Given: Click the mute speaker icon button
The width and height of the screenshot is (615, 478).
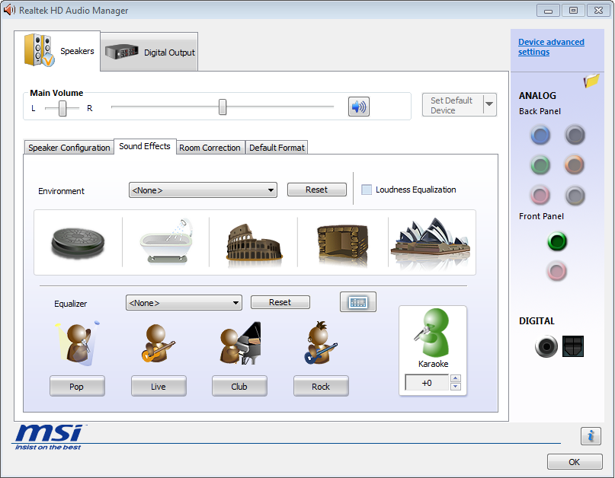Looking at the screenshot, I should point(359,107).
